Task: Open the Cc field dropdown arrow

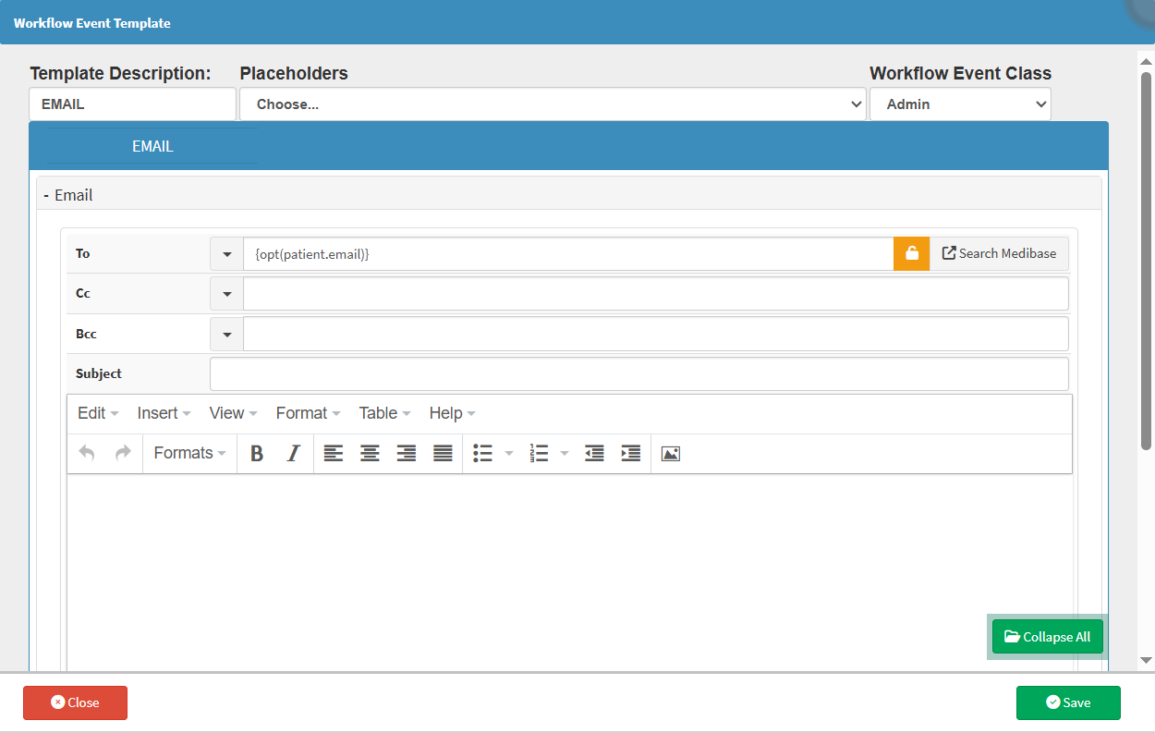Action: pyautogui.click(x=226, y=294)
